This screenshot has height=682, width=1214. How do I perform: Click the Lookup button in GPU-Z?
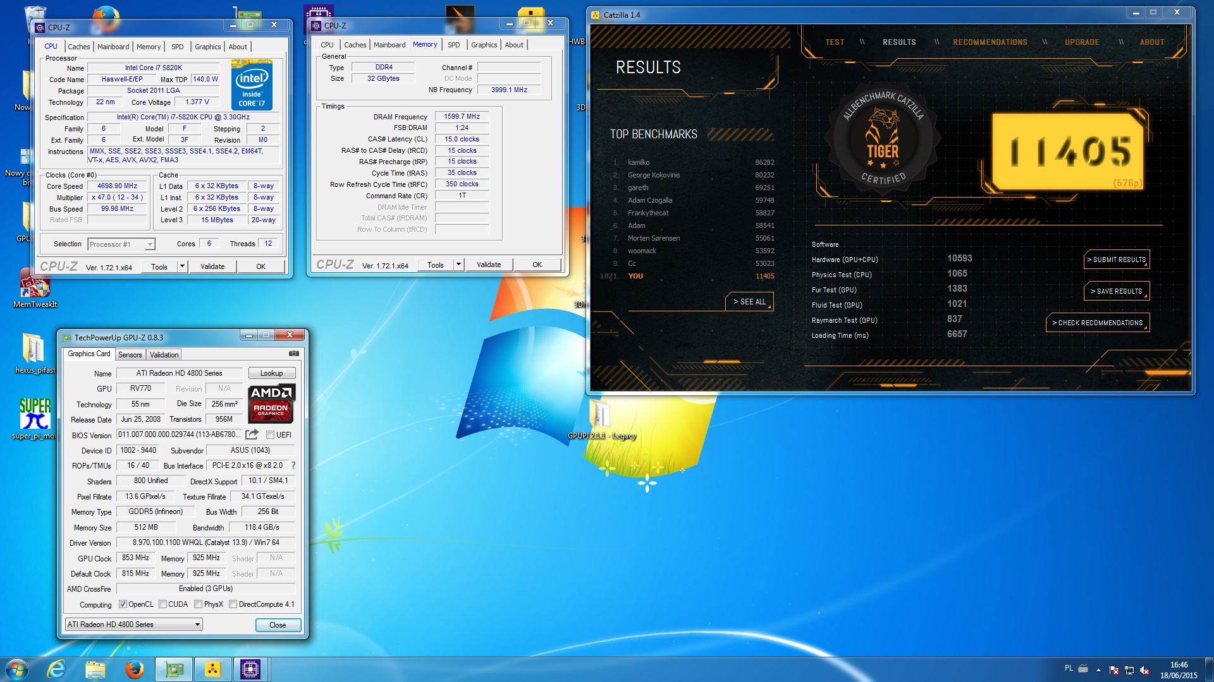click(x=271, y=373)
